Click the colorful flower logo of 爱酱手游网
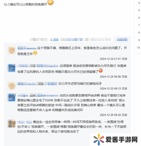 pyautogui.click(x=99, y=139)
